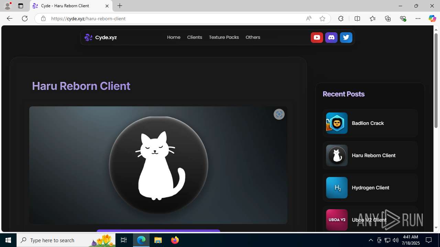Click the Haru Reborn Client page heading

click(x=81, y=86)
